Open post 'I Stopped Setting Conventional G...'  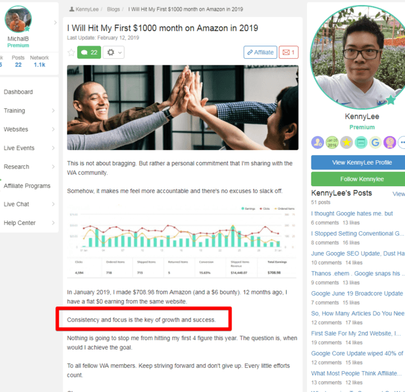357,233
